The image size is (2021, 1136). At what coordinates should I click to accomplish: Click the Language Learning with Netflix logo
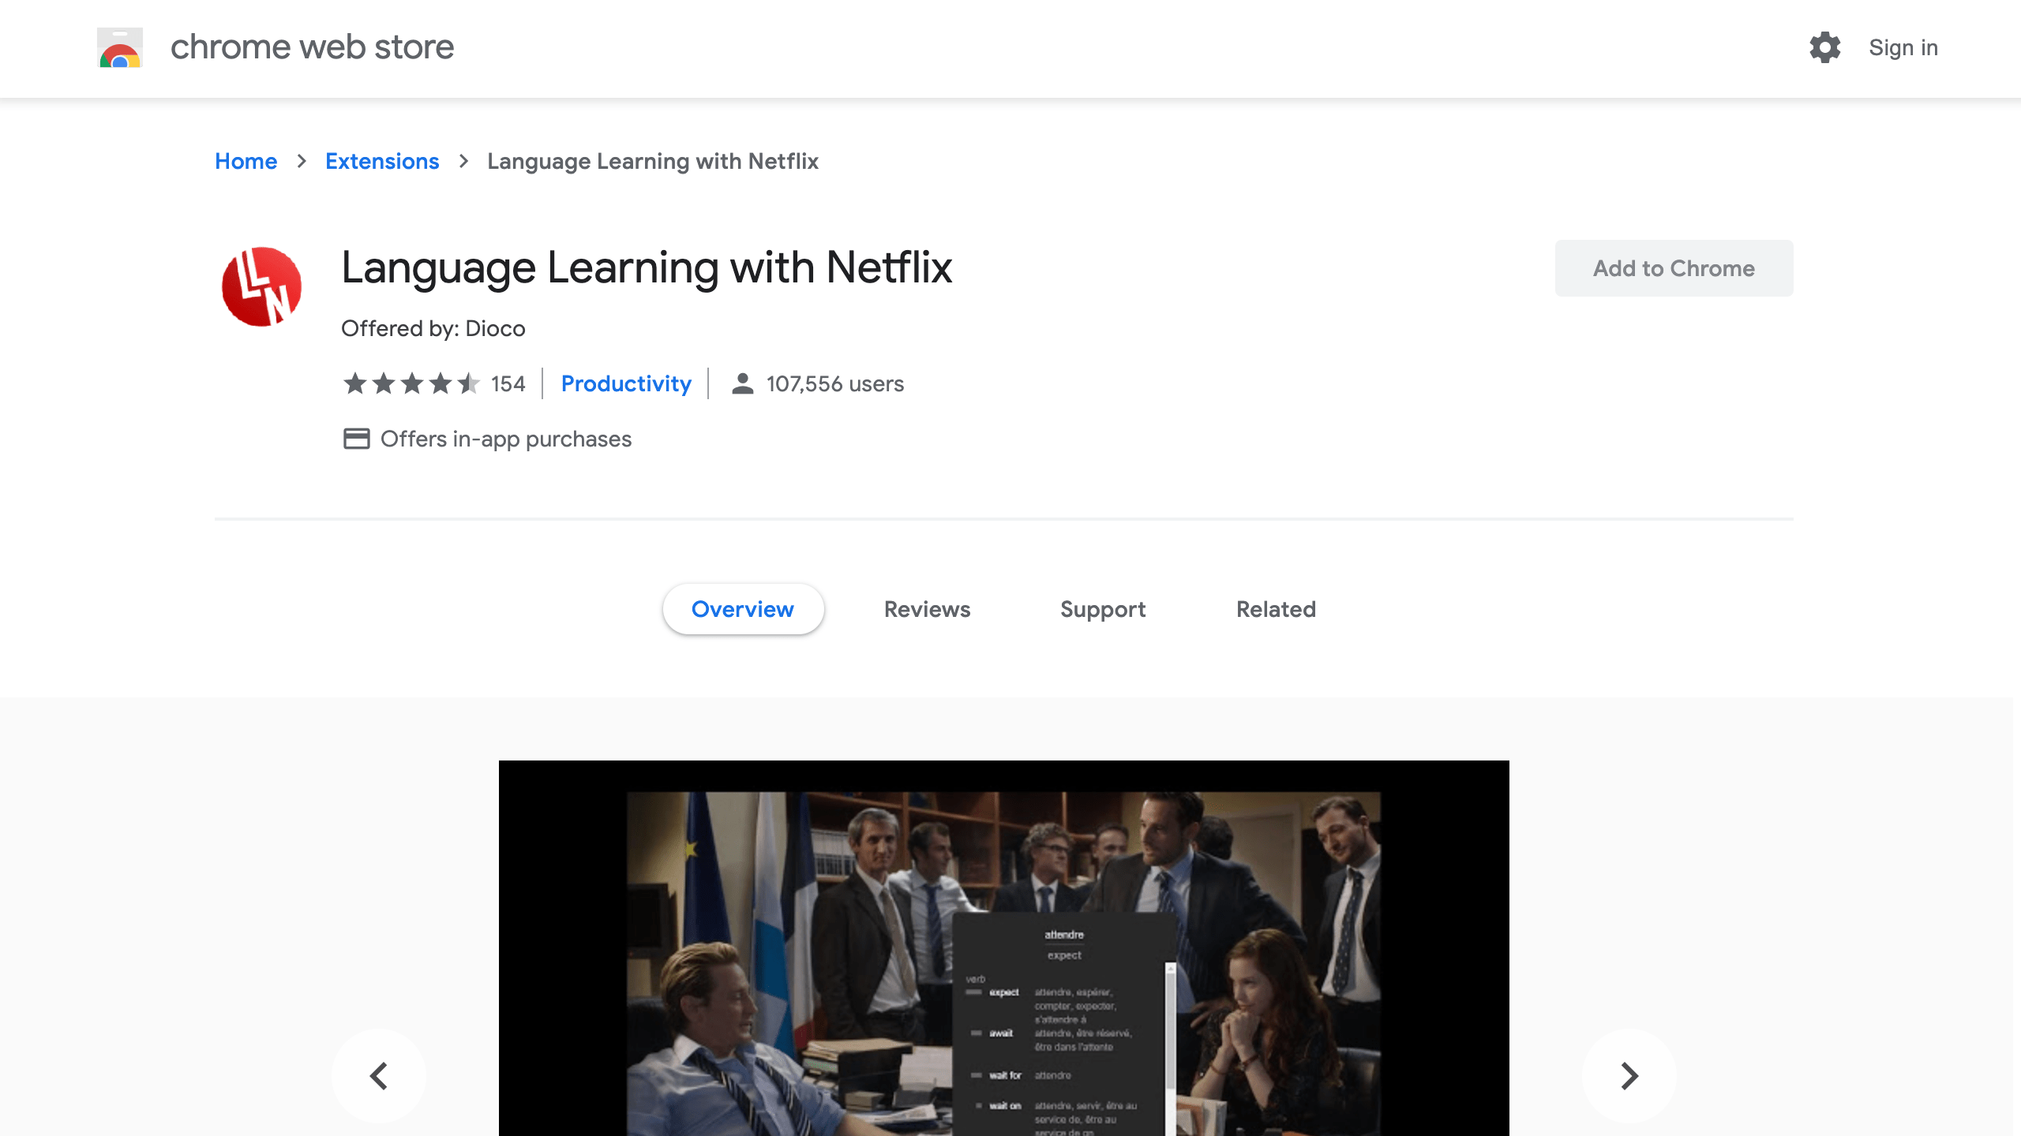[x=261, y=286]
